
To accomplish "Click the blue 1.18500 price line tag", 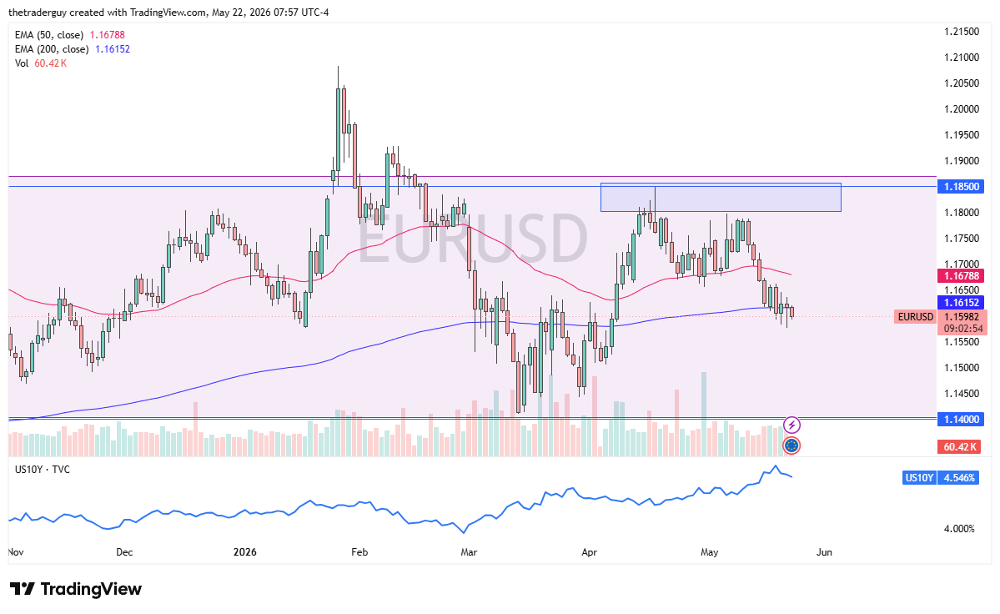I will (x=961, y=187).
